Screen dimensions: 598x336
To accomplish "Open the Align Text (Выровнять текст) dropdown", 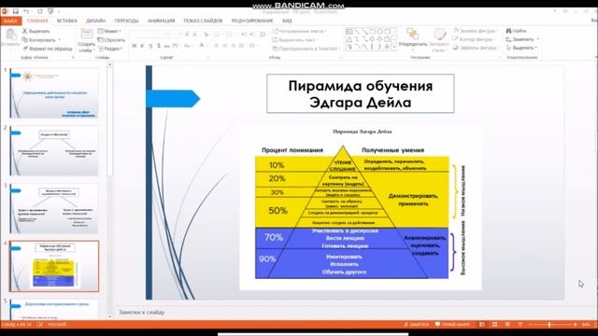I will (295, 39).
